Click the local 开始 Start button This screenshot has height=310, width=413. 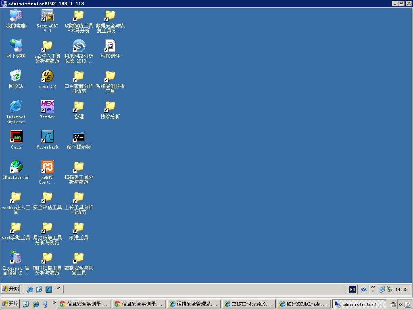click(x=10, y=304)
